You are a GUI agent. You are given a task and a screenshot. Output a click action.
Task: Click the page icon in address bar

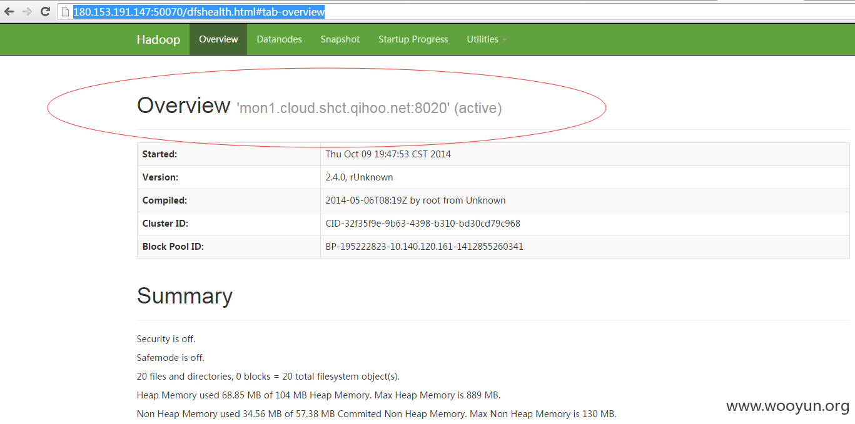point(64,12)
